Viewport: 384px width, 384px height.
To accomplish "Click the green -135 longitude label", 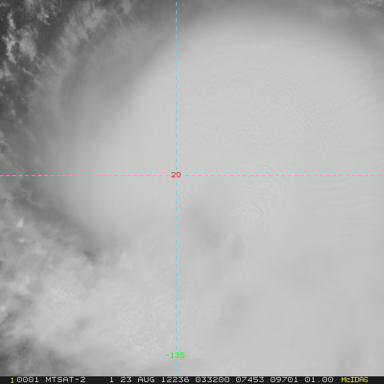I will [x=175, y=355].
